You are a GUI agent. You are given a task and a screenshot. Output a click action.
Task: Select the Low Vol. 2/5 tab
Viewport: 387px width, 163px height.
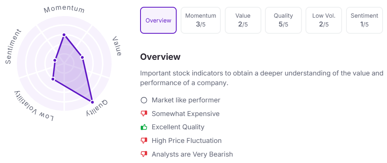click(x=324, y=20)
